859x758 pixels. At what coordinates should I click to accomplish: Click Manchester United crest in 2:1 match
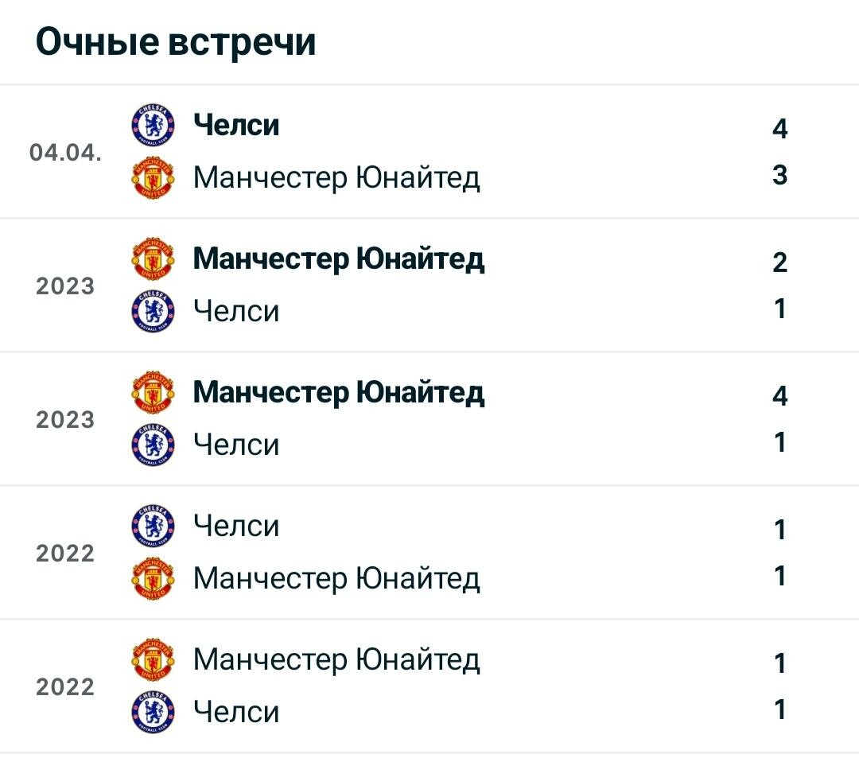[x=154, y=258]
